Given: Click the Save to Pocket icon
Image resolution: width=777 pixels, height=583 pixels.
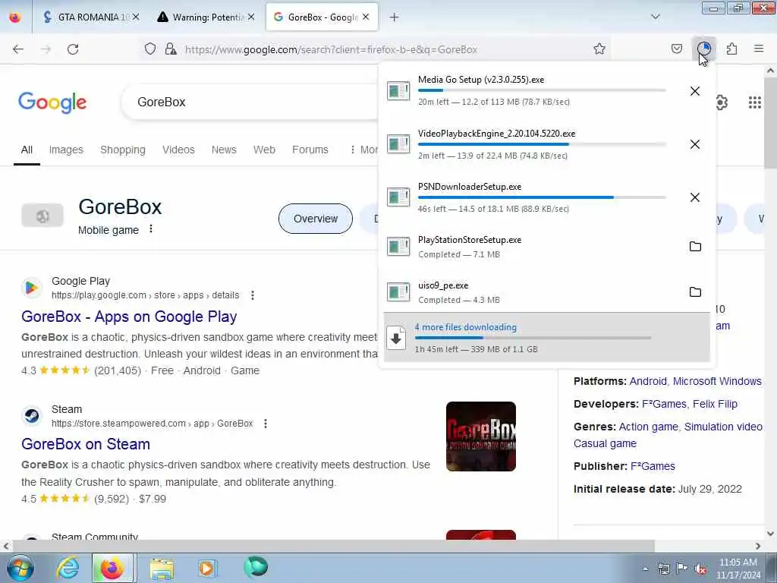Looking at the screenshot, I should [676, 49].
